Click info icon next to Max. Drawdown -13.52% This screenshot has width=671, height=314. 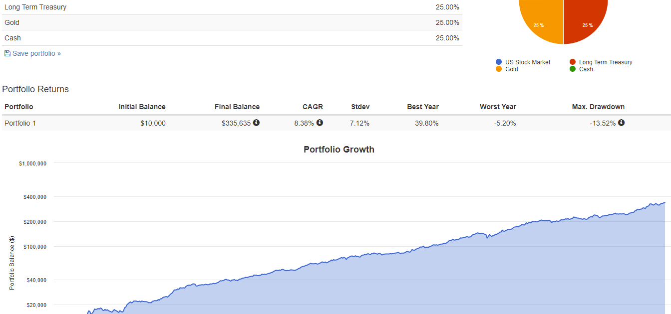(621, 123)
